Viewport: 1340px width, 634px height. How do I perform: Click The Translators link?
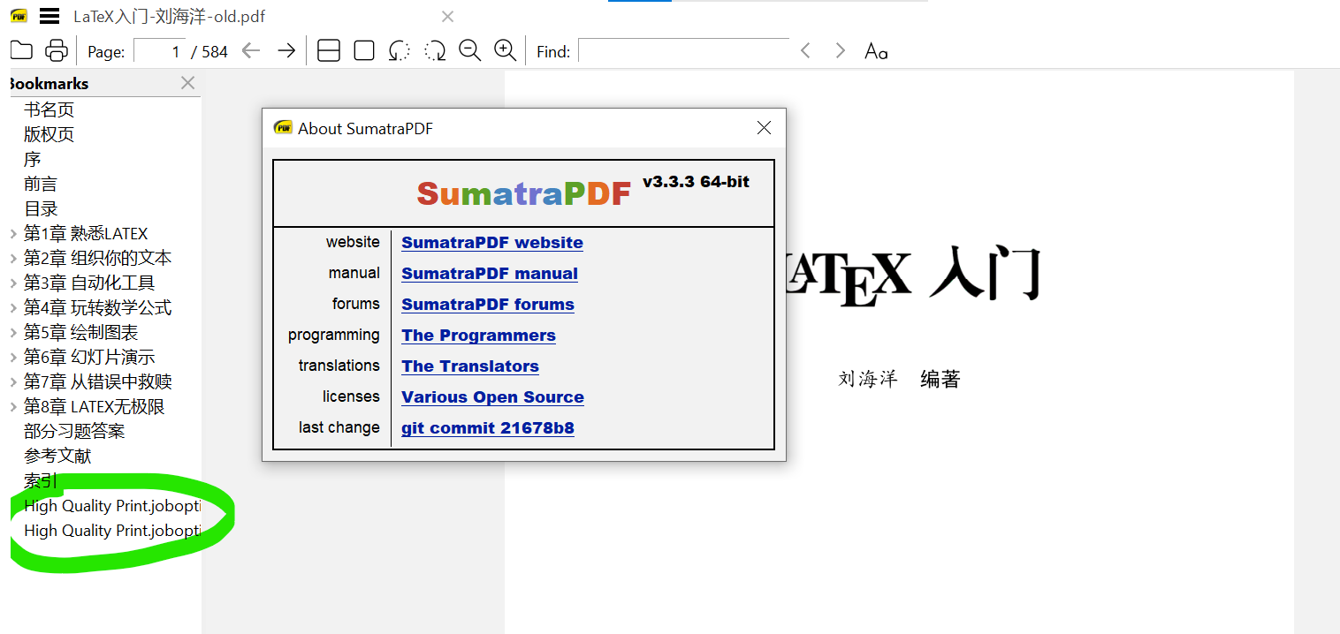pyautogui.click(x=470, y=366)
